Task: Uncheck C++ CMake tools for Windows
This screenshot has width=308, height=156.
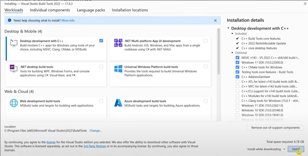Action: (x=237, y=67)
